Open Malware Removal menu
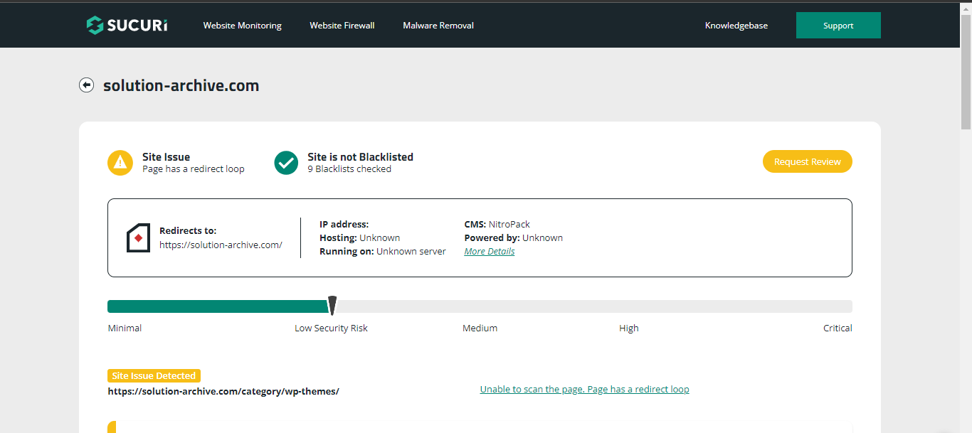Viewport: 972px width, 433px height. (x=438, y=26)
